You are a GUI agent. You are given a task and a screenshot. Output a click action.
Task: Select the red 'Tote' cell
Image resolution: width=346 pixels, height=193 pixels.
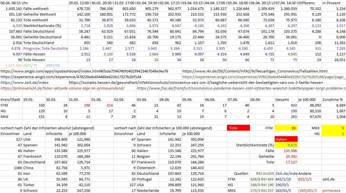(239, 128)
